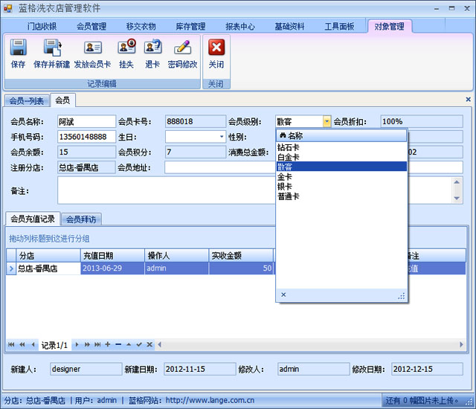The height and width of the screenshot is (409, 476).
Task: Click the admin operator cell
Action: click(176, 268)
